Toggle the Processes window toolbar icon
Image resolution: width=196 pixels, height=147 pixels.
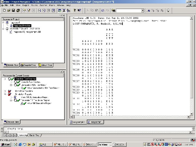coord(64,11)
